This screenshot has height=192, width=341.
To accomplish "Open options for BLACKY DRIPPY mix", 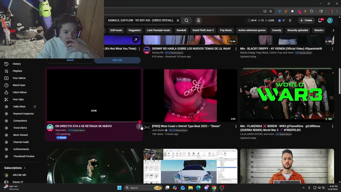I will coord(332,49).
